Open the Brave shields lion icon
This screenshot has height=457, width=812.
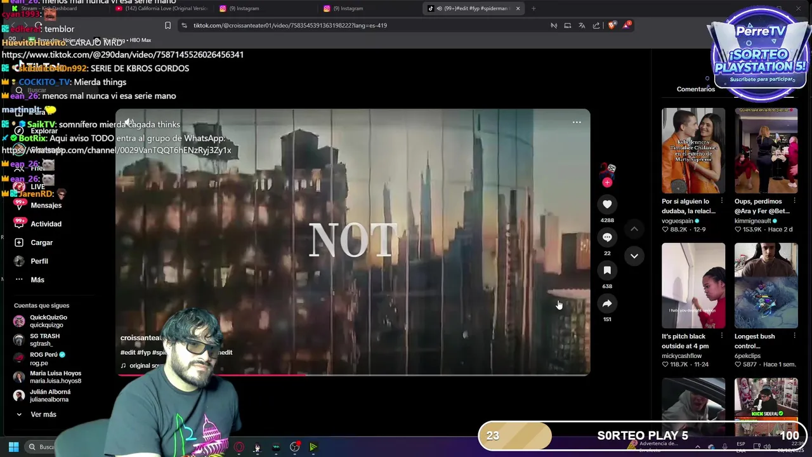click(x=612, y=25)
